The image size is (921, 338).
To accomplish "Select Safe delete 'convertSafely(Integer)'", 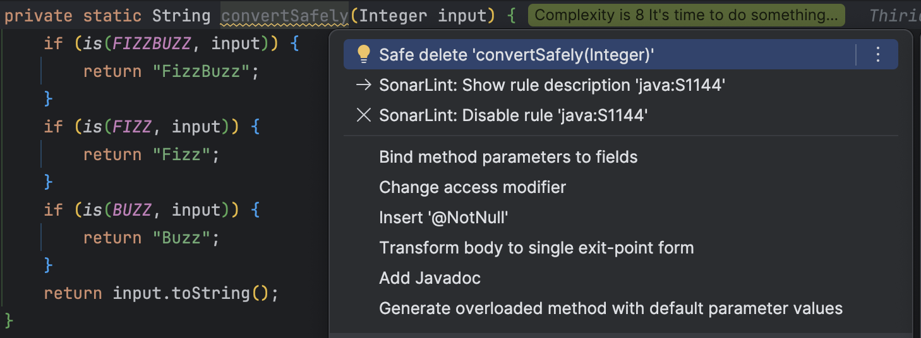I will click(516, 55).
